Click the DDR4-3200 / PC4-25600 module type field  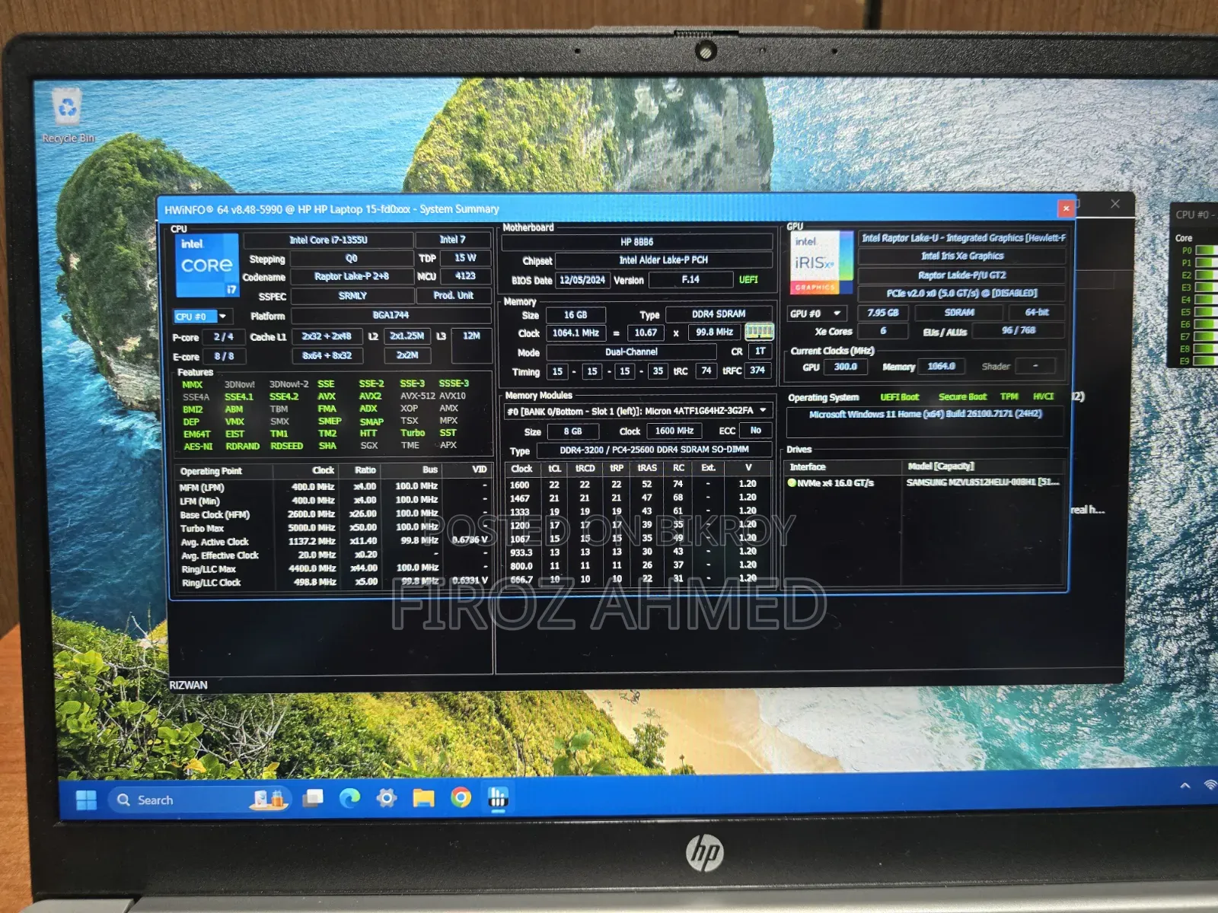click(x=654, y=450)
